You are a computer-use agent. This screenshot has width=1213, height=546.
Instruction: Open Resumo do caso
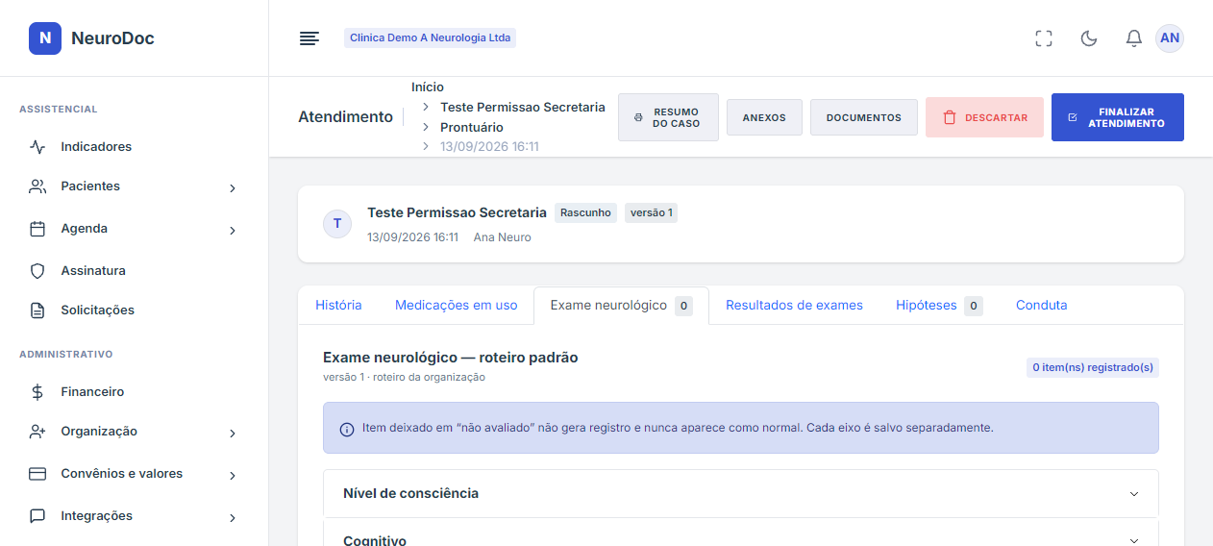[668, 117]
